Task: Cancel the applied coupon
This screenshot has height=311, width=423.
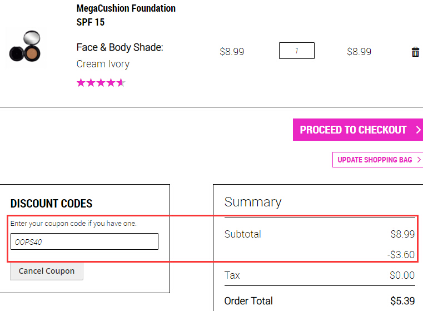Action: click(47, 271)
